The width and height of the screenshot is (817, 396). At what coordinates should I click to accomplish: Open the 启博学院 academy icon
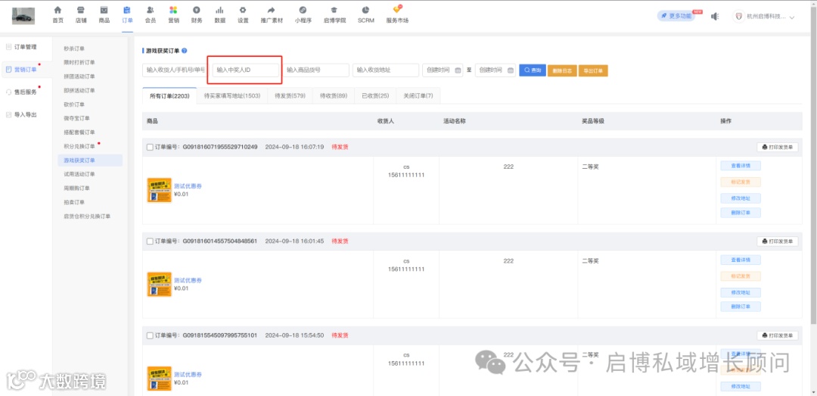coord(334,10)
